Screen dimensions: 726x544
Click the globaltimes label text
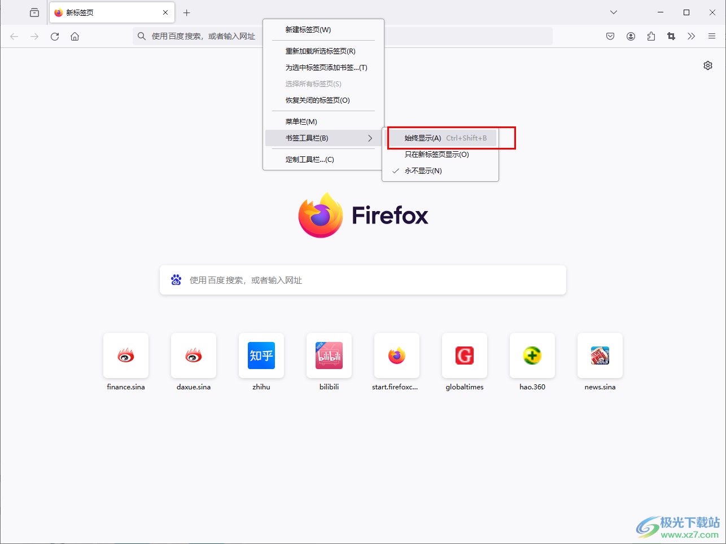(x=465, y=387)
